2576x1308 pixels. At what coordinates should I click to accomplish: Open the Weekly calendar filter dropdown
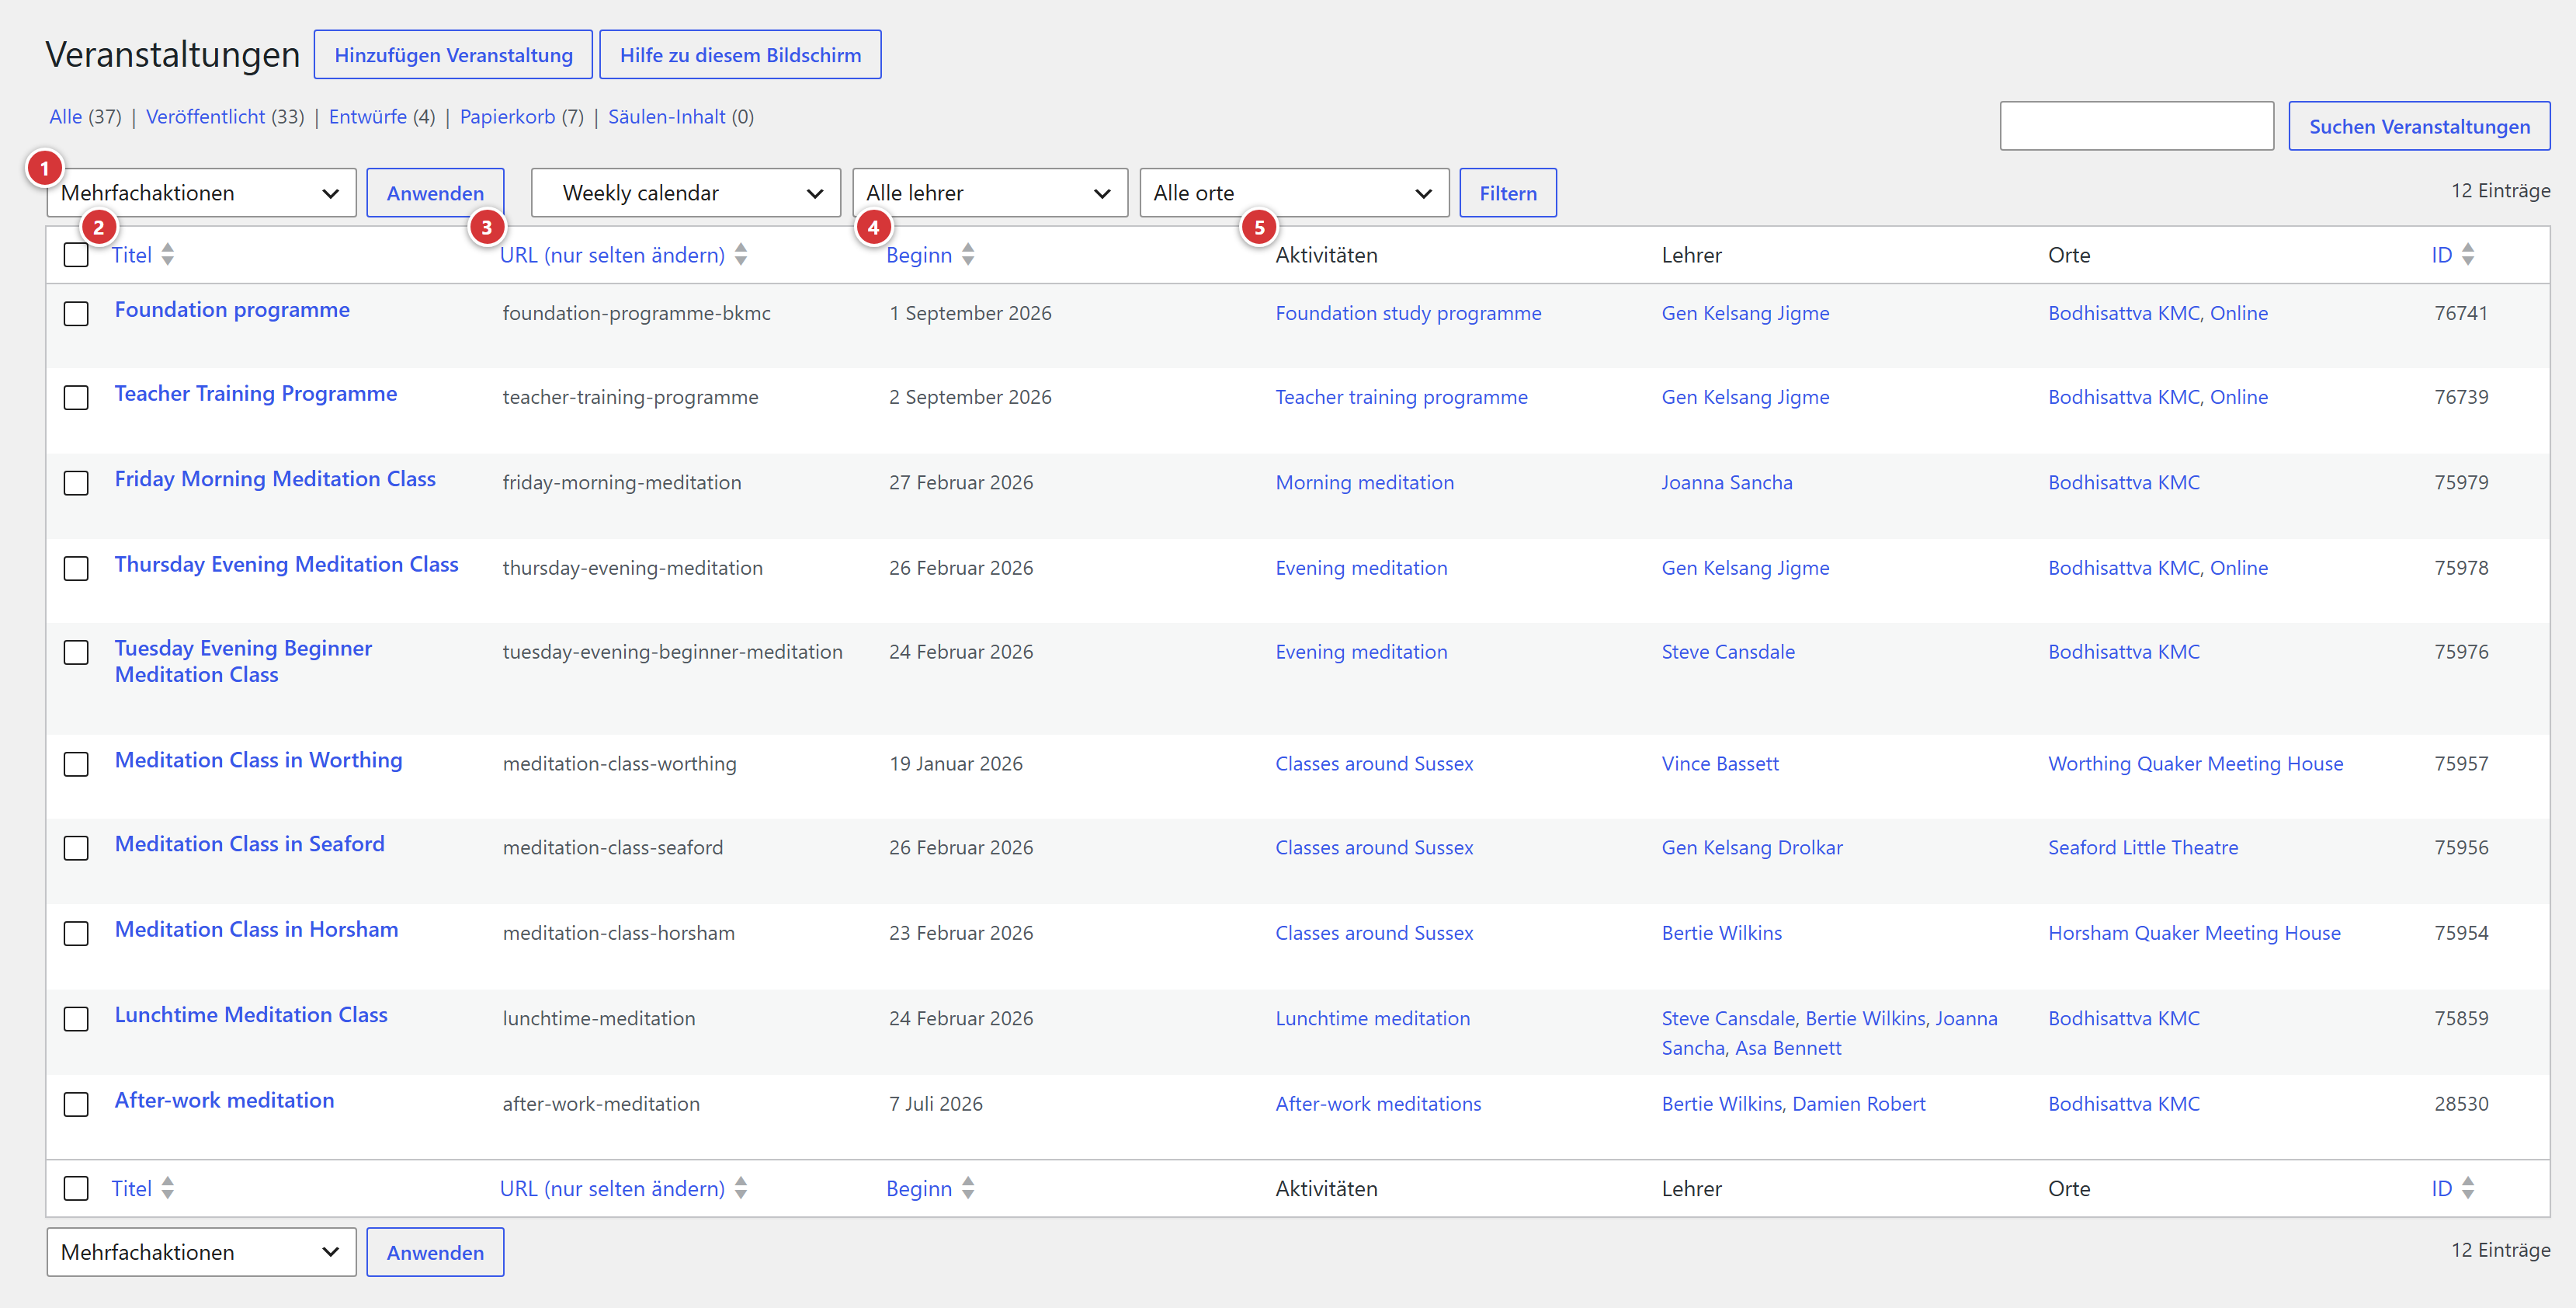coord(686,192)
